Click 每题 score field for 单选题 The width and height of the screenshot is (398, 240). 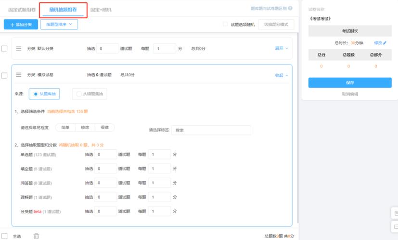[159, 155]
